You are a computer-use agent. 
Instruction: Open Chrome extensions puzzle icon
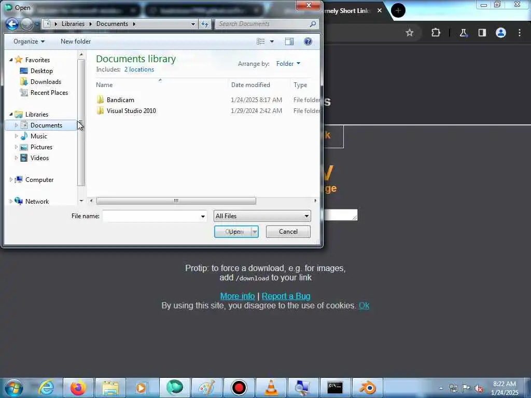436,33
